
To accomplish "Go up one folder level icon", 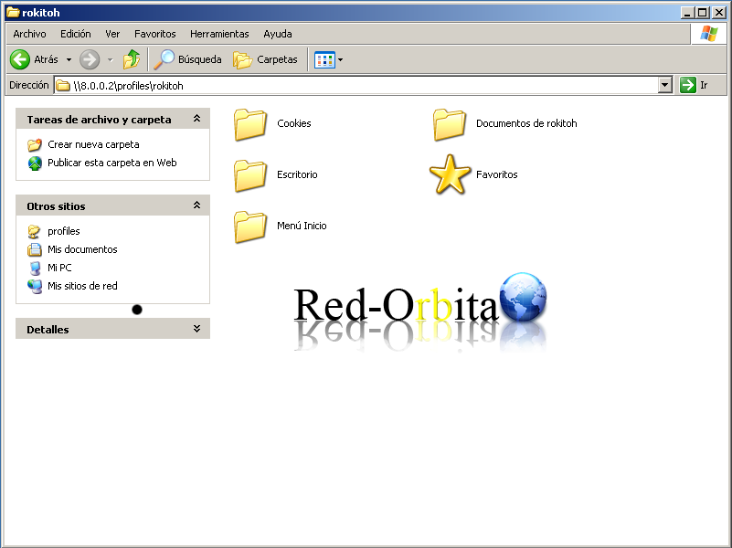I will coord(132,59).
